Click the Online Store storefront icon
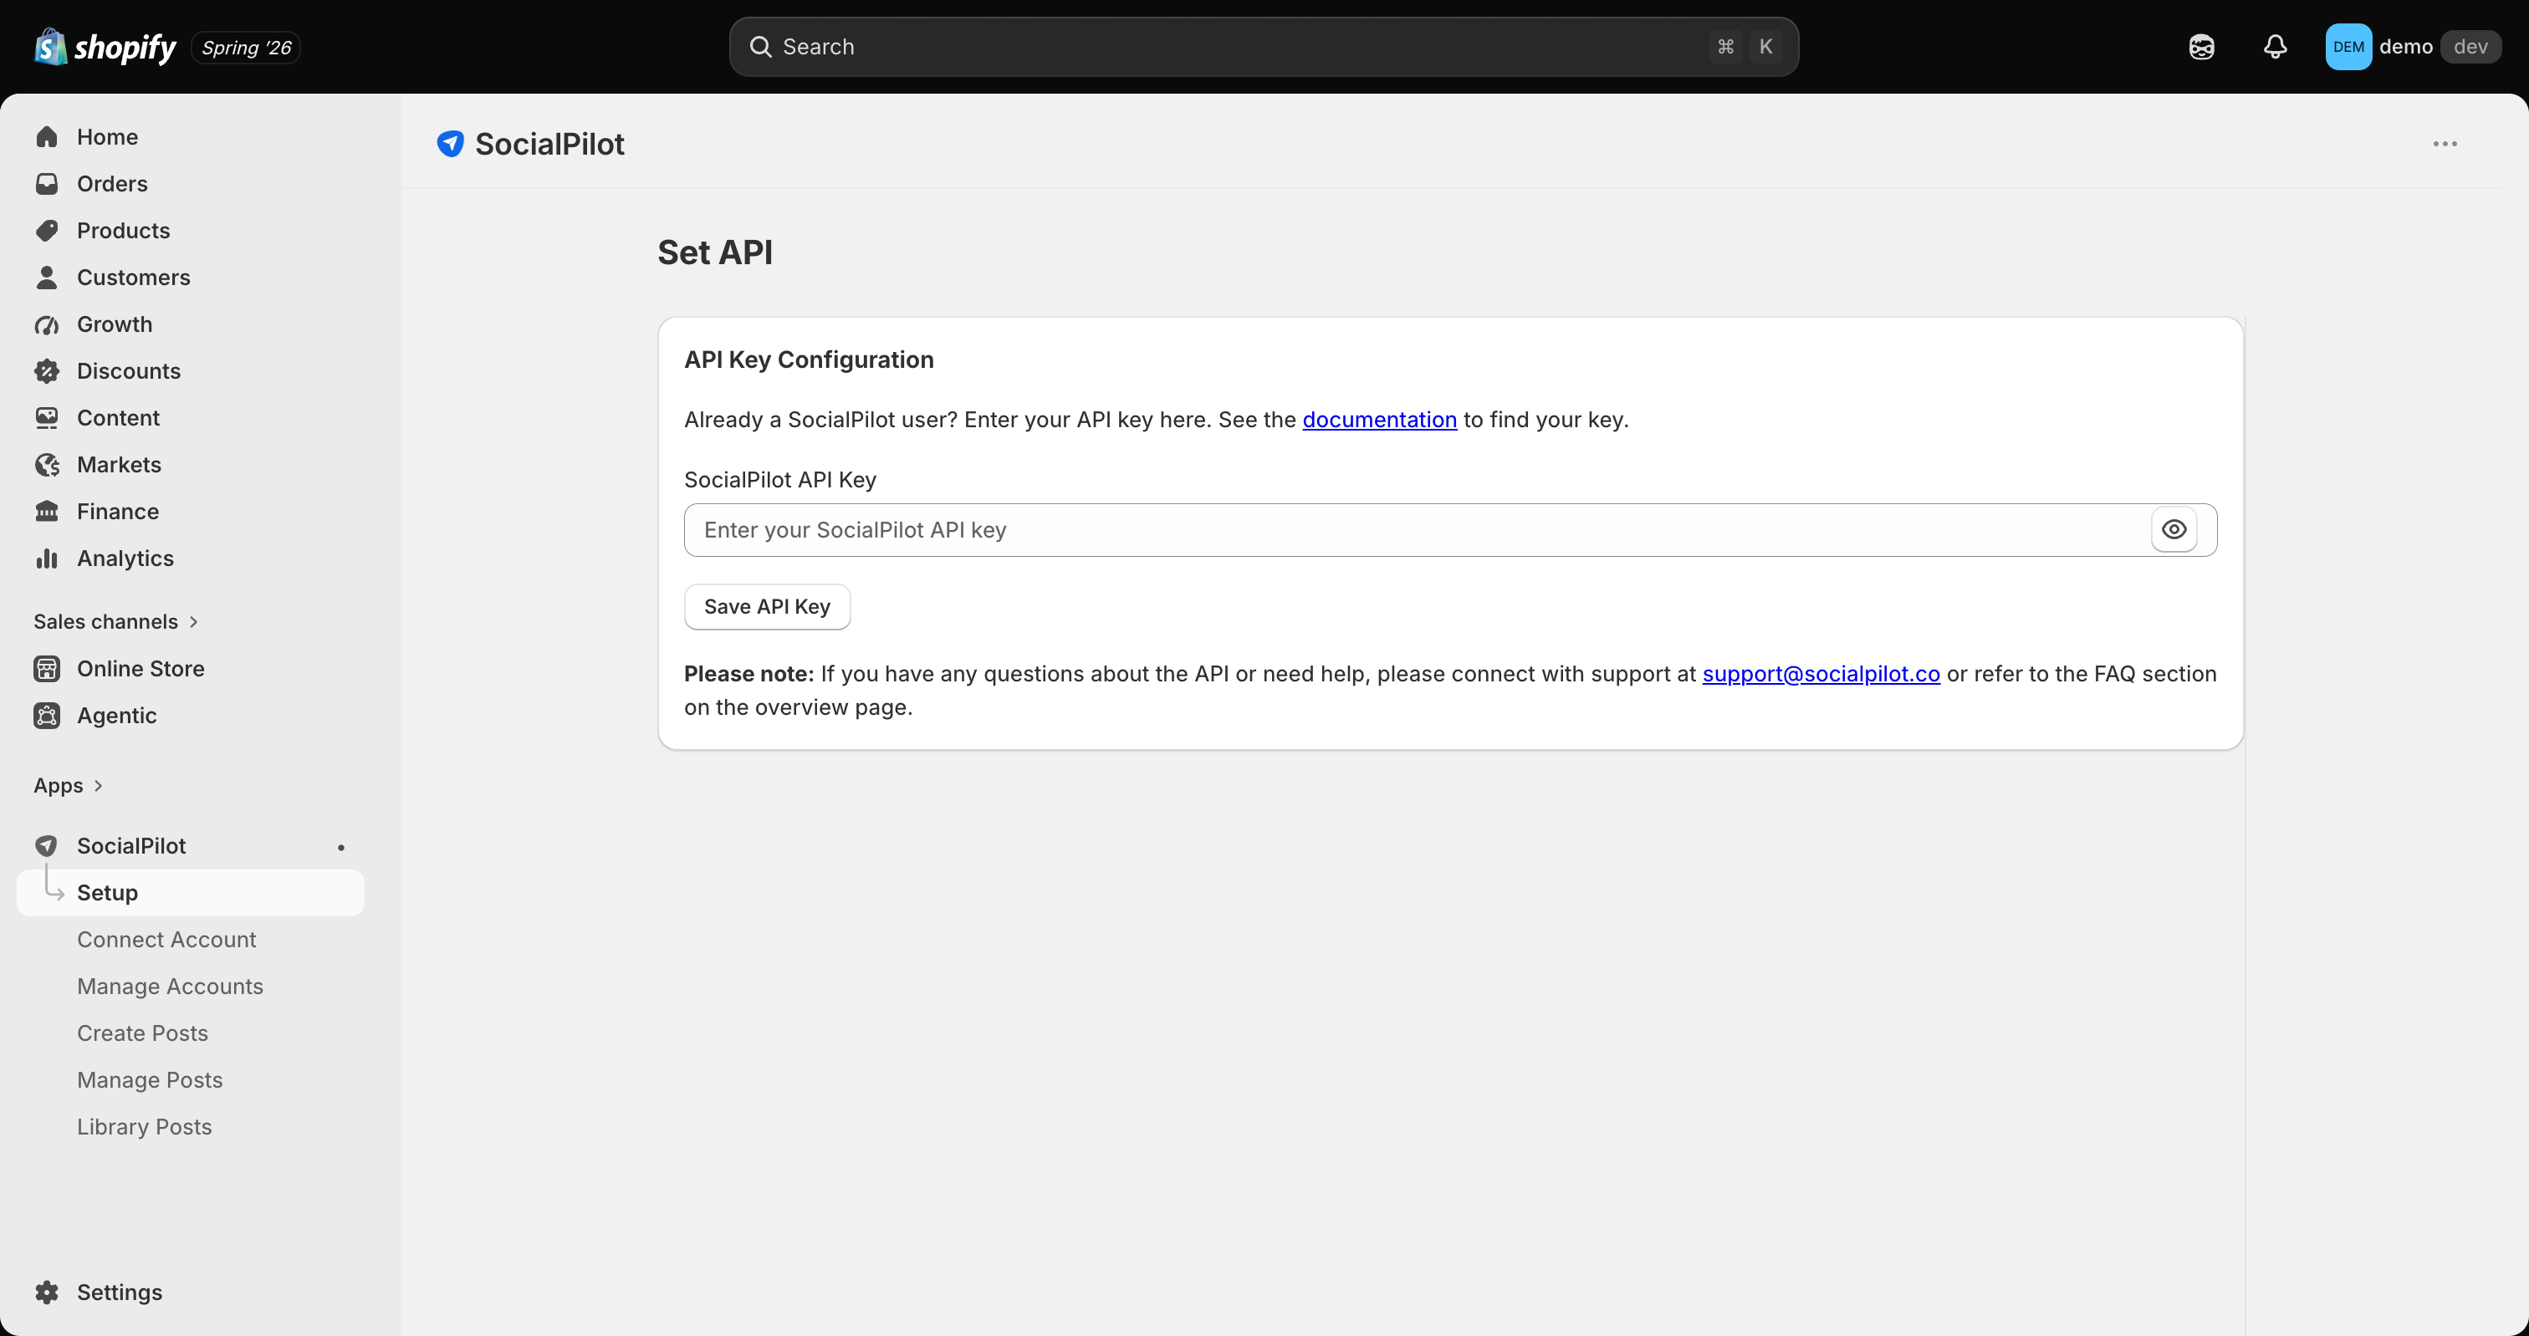Image resolution: width=2529 pixels, height=1336 pixels. pos(46,669)
